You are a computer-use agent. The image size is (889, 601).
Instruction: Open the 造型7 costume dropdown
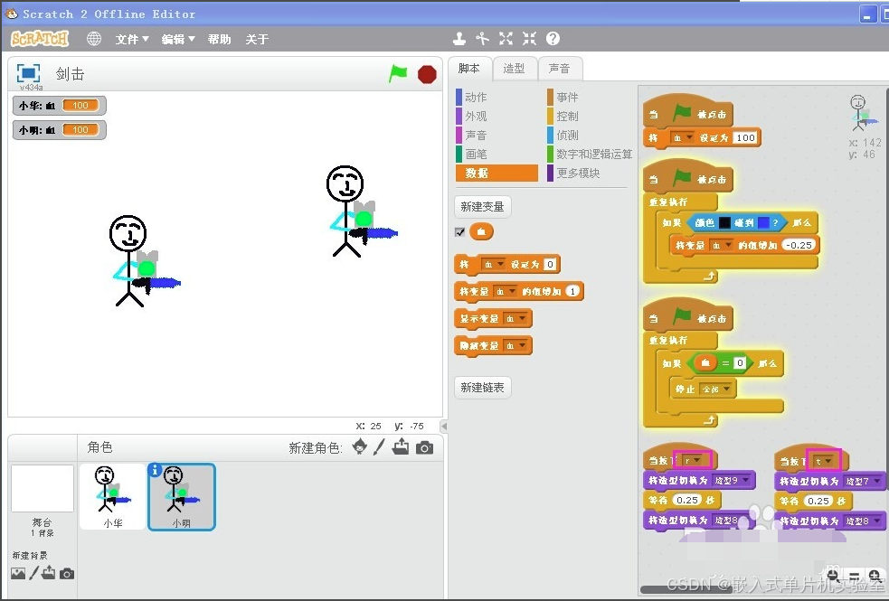tap(863, 482)
